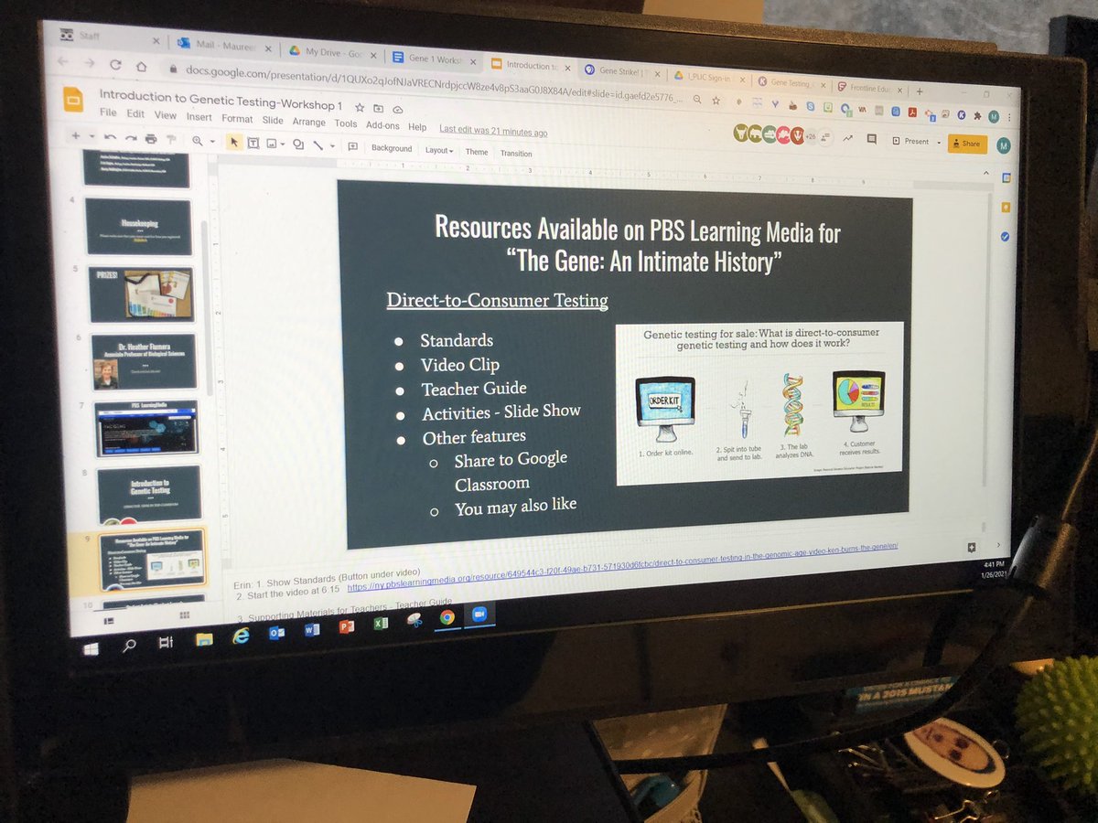
Task: Expand the +26 collaborators list
Action: pos(811,136)
